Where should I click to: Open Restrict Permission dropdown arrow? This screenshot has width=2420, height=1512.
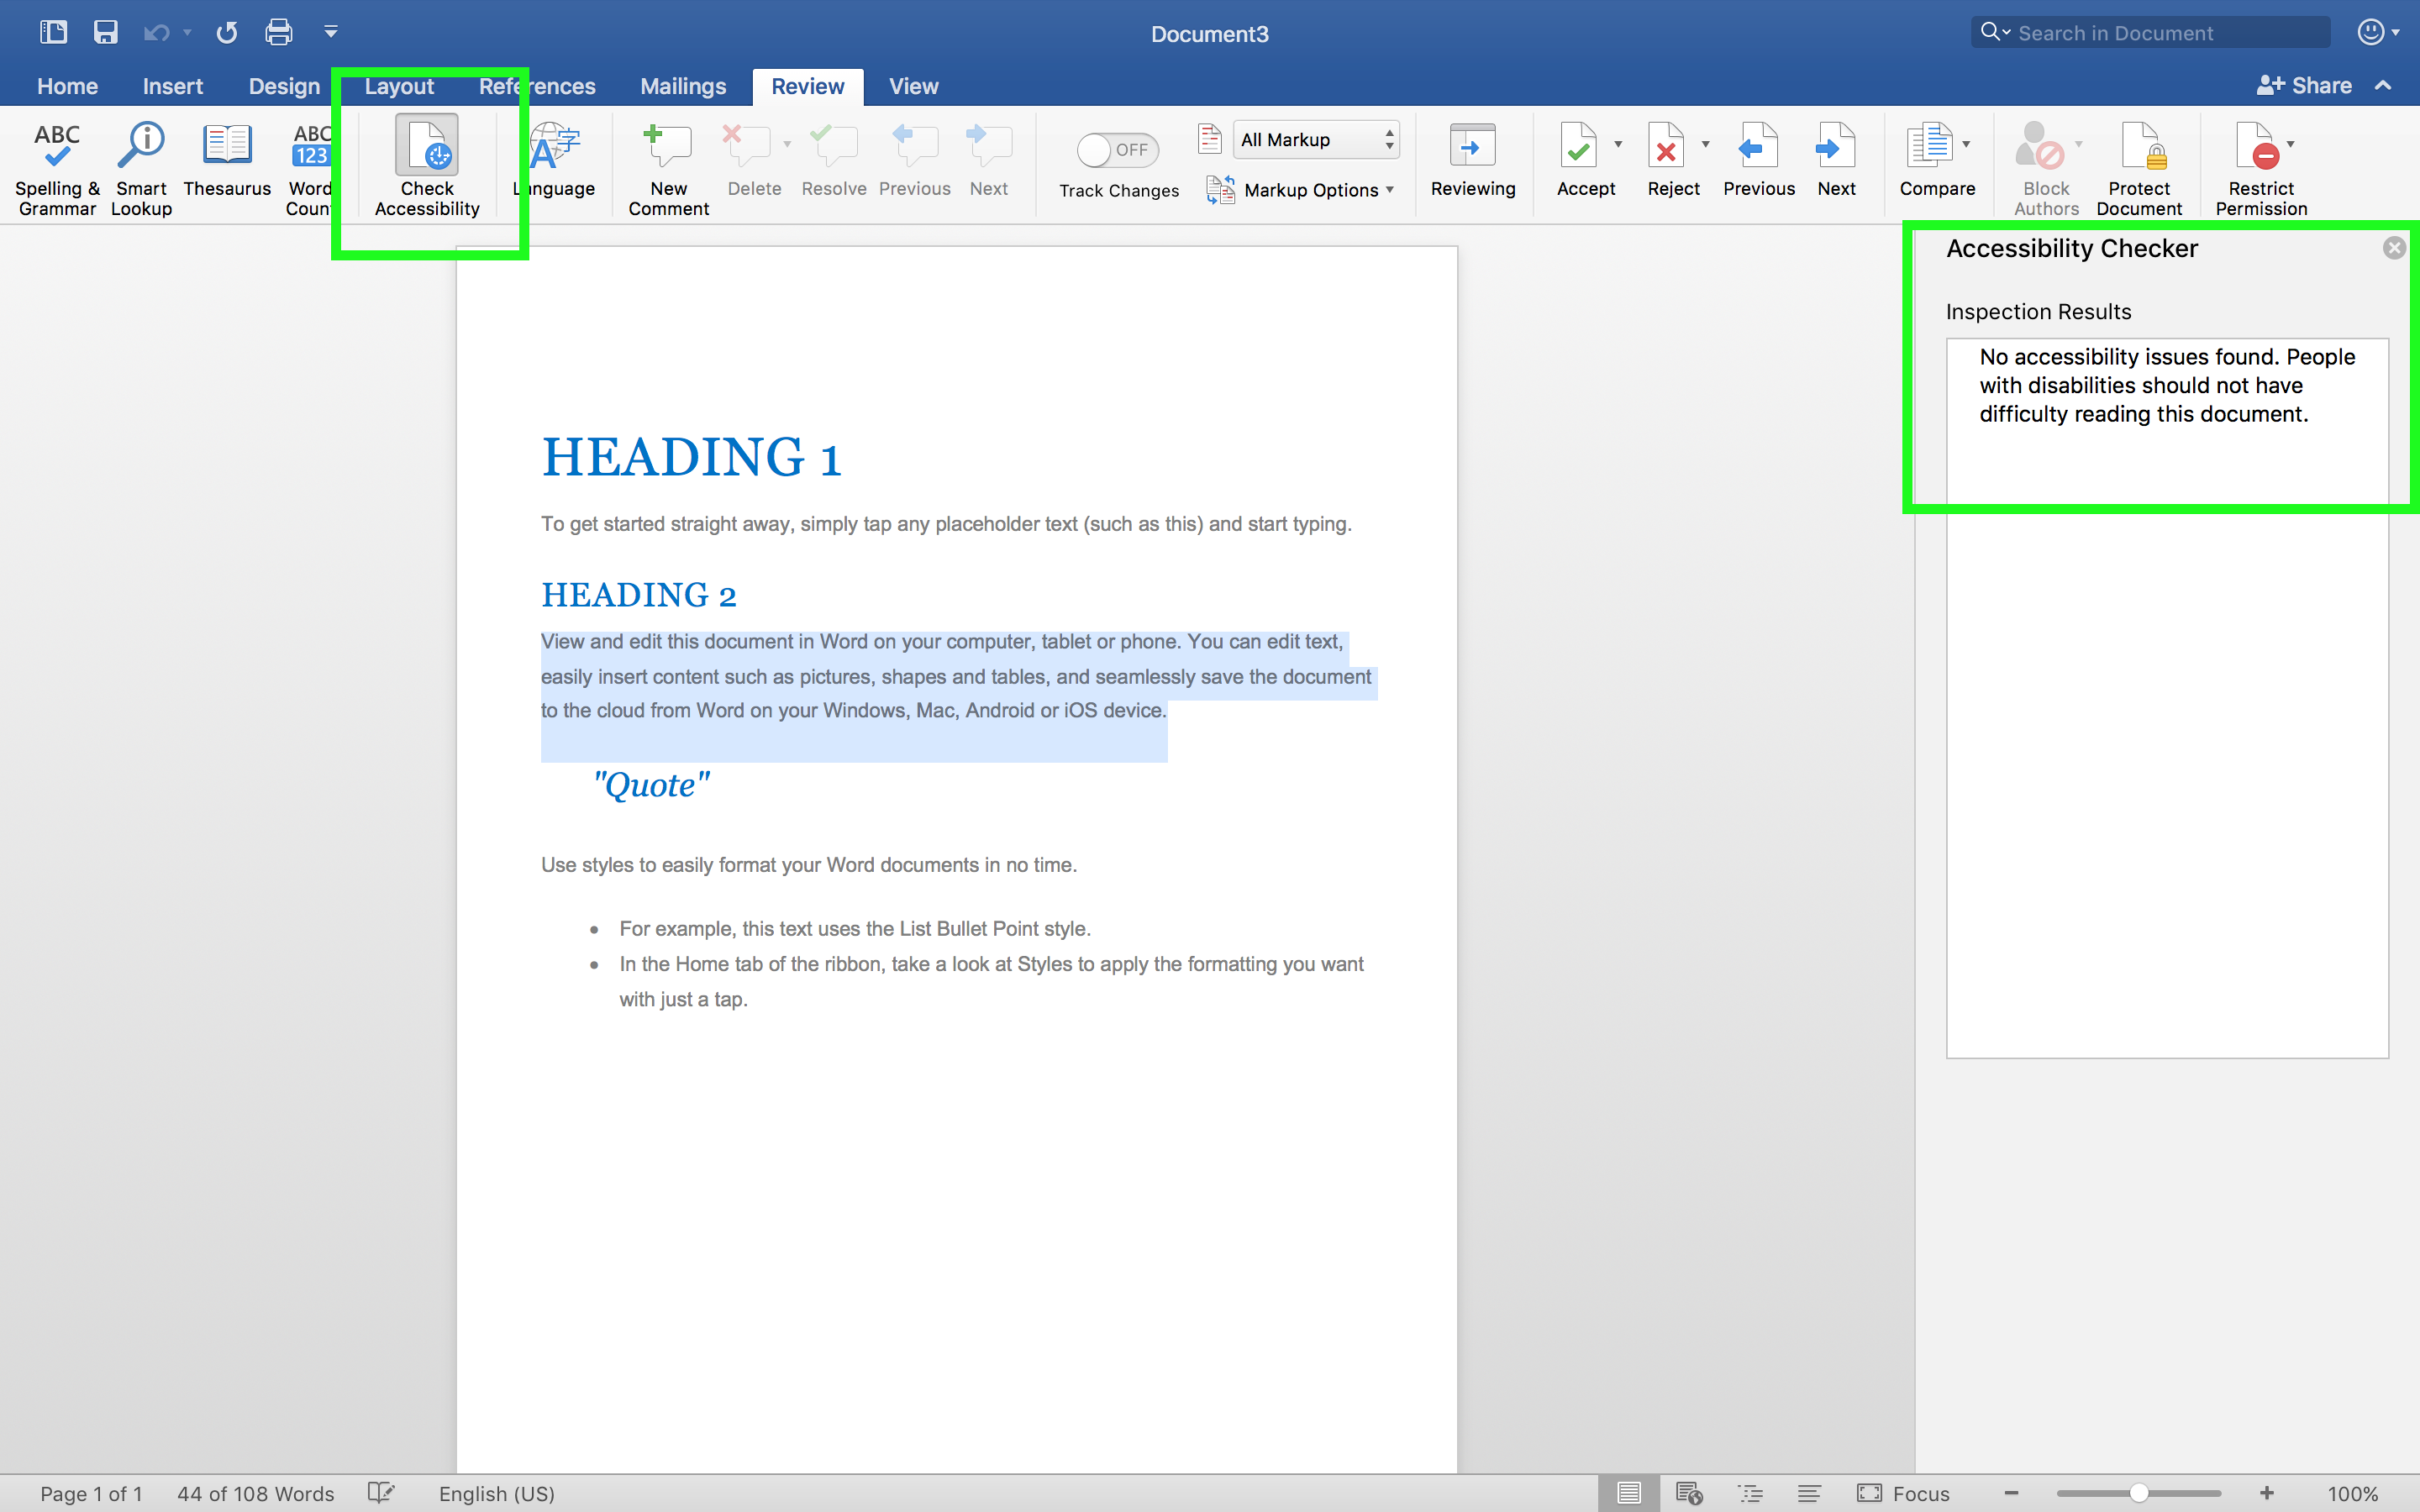(x=2291, y=145)
